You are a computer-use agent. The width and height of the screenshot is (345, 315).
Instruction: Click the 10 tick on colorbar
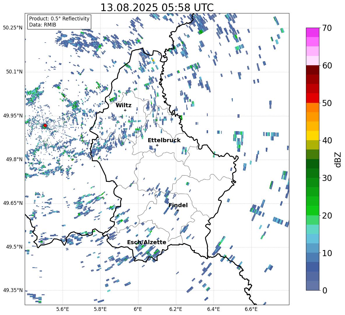pyautogui.click(x=327, y=253)
